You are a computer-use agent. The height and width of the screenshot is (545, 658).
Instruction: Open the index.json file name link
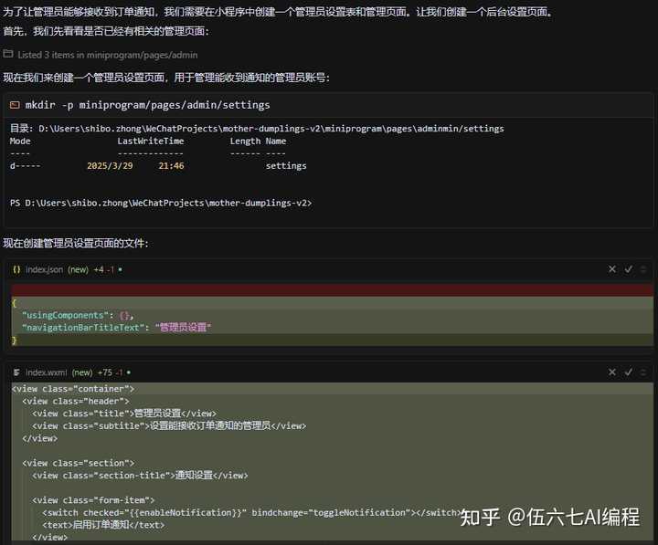pyautogui.click(x=44, y=269)
